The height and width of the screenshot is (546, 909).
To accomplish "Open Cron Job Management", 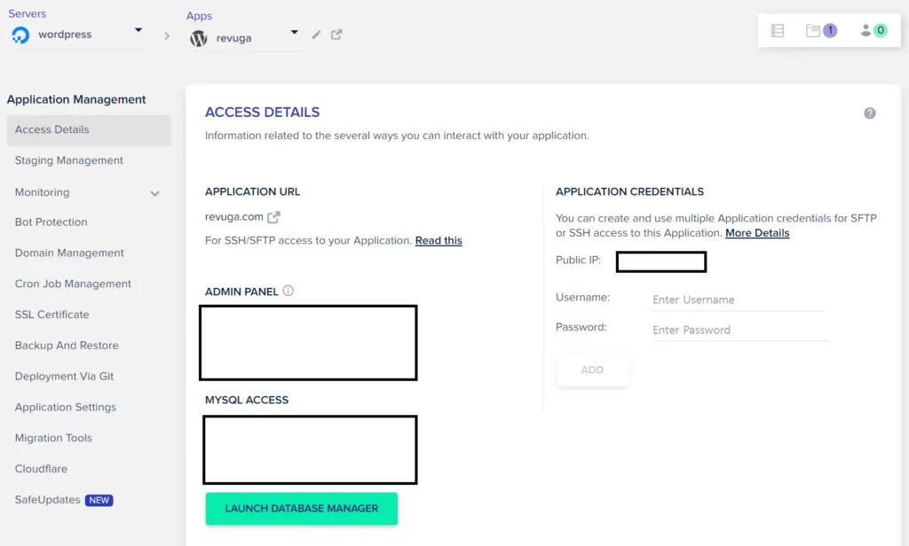I will [73, 284].
